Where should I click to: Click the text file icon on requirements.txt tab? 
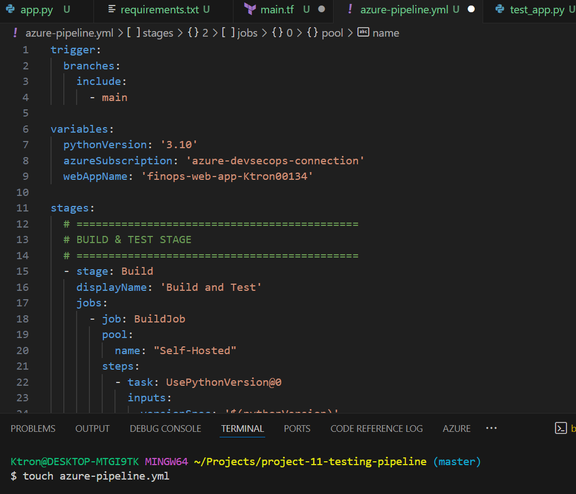pos(112,9)
